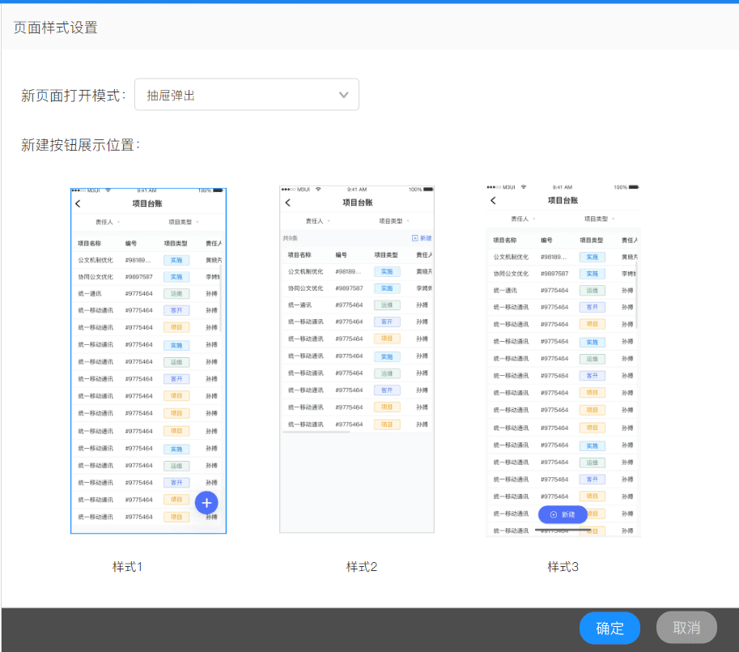The height and width of the screenshot is (652, 739).
Task: Click the dropdown chevron arrow beside 抽屉弹出
Action: pyautogui.click(x=343, y=95)
